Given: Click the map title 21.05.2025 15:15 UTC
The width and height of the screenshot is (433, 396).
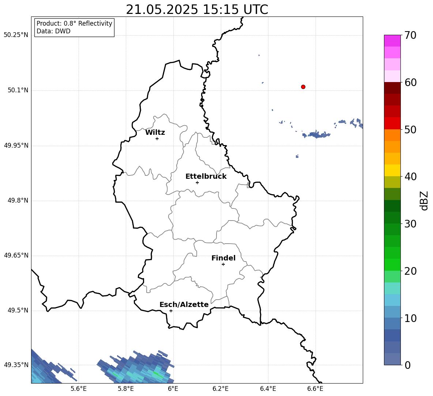Looking at the screenshot, I should 197,10.
